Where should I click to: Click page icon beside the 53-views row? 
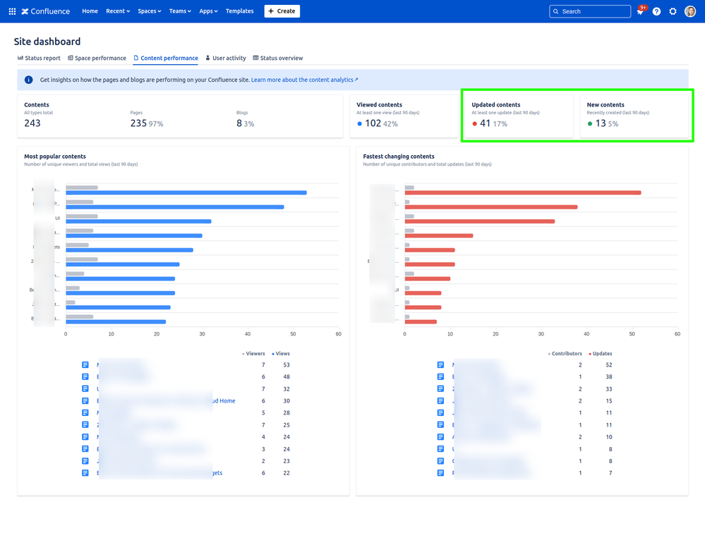coord(85,365)
